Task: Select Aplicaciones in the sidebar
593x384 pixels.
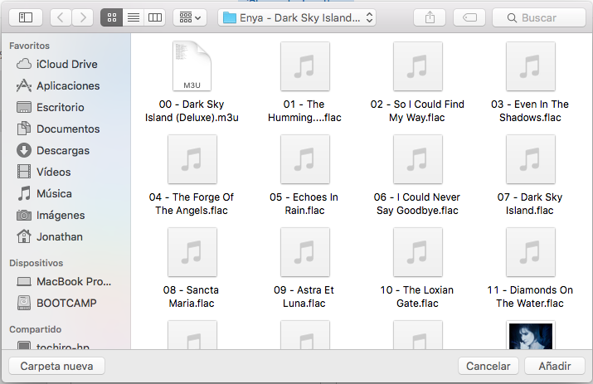Action: point(67,85)
